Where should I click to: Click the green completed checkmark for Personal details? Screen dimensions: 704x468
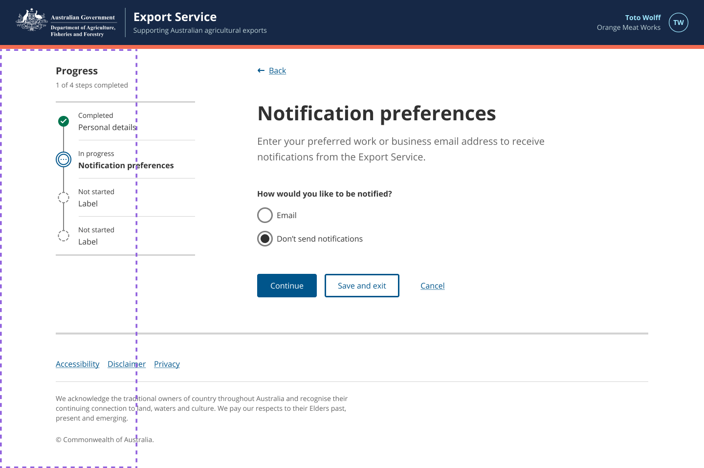point(63,121)
